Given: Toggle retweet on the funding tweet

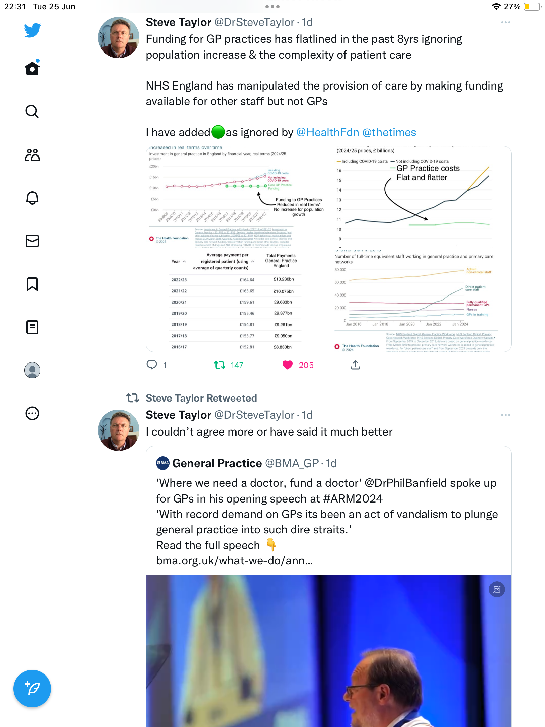Looking at the screenshot, I should pyautogui.click(x=220, y=365).
